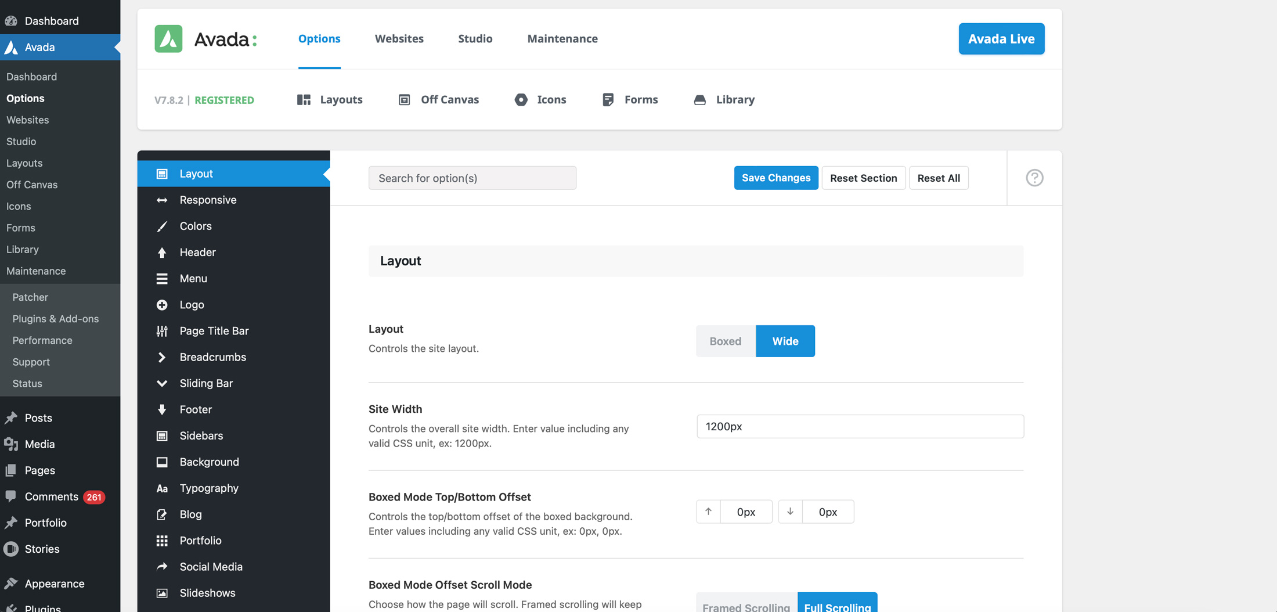Viewport: 1277px width, 612px height.
Task: Click the Slideshows image icon
Action: 162,593
